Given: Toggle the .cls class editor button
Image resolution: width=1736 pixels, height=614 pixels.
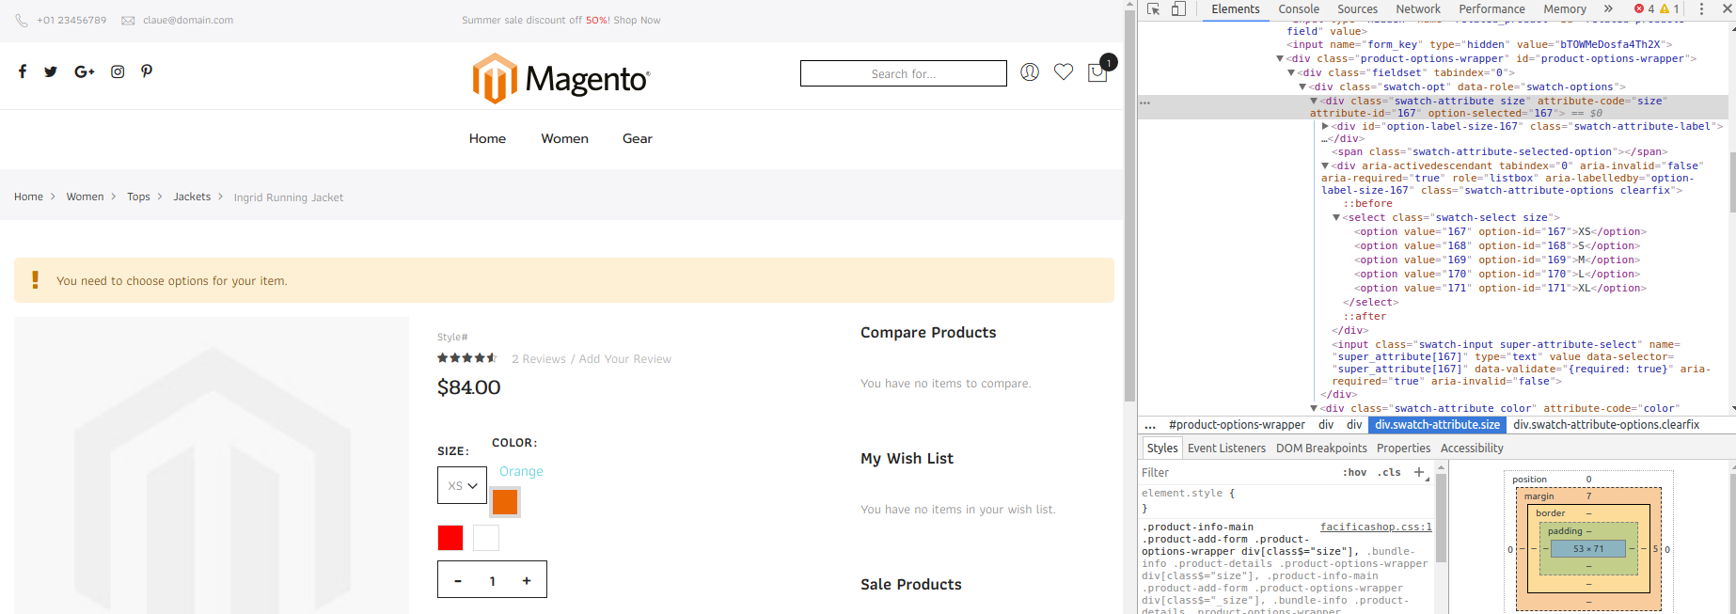Looking at the screenshot, I should click(1391, 473).
